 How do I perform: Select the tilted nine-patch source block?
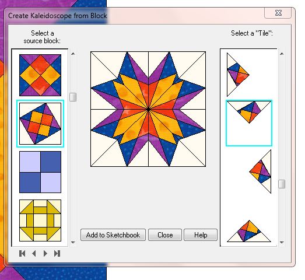tap(40, 124)
